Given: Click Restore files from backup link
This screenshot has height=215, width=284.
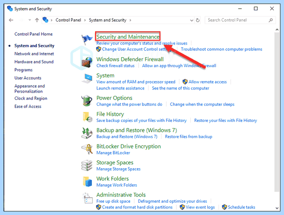Looking at the screenshot, I should pos(188,137).
